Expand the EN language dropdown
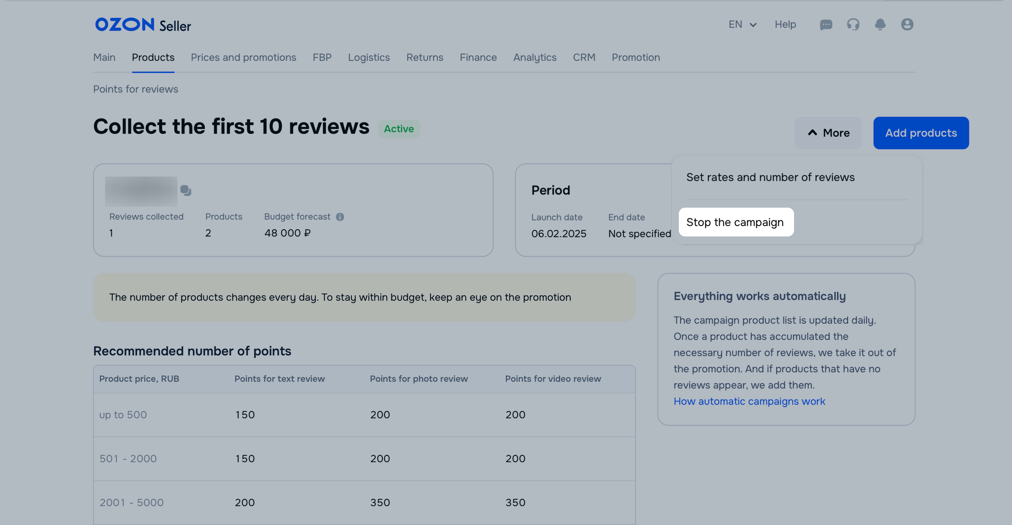This screenshot has width=1012, height=525. click(742, 25)
